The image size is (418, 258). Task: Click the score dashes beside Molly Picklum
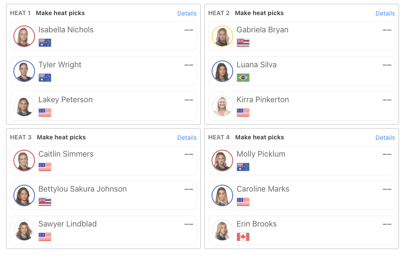387,154
